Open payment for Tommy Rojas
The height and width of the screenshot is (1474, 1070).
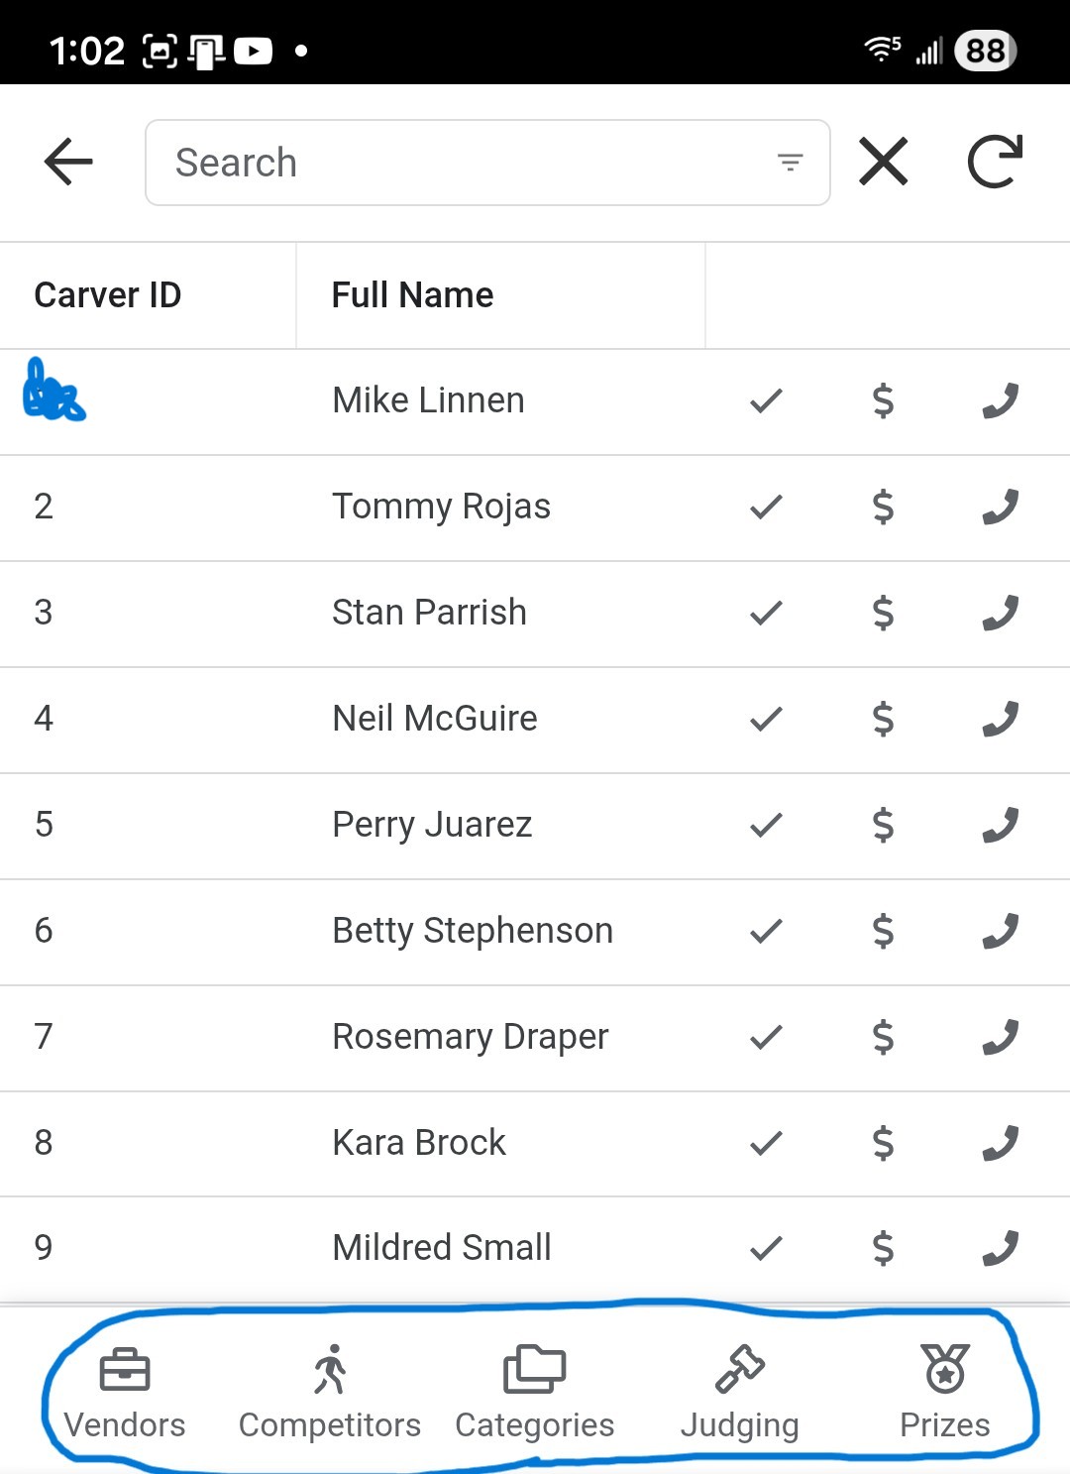click(x=883, y=507)
